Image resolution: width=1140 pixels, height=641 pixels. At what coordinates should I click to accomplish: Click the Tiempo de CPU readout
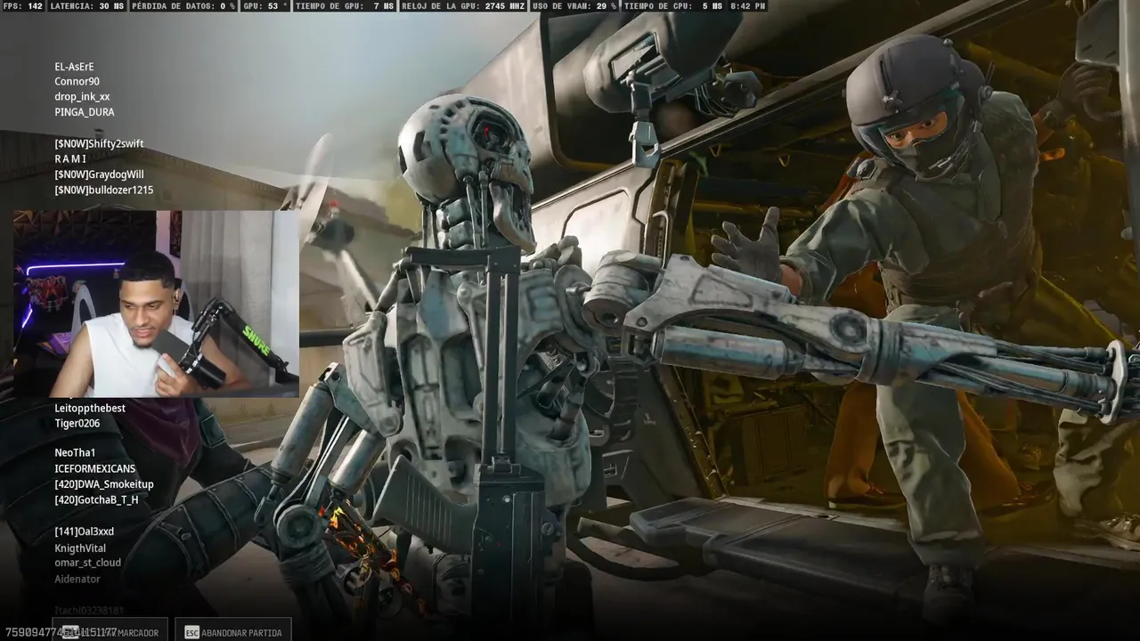click(x=674, y=6)
